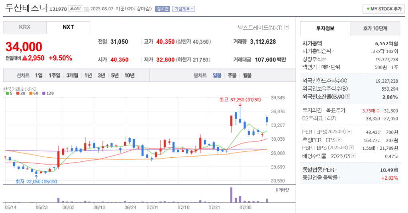Click the 07/30 date label on chart axis
This screenshot has height=213, width=408.
(x=245, y=207)
